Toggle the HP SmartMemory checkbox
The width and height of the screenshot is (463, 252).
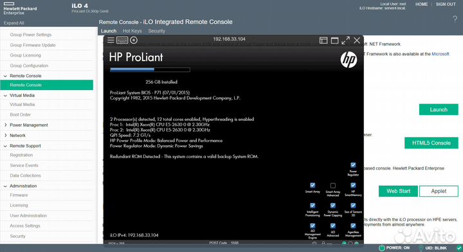click(353, 185)
